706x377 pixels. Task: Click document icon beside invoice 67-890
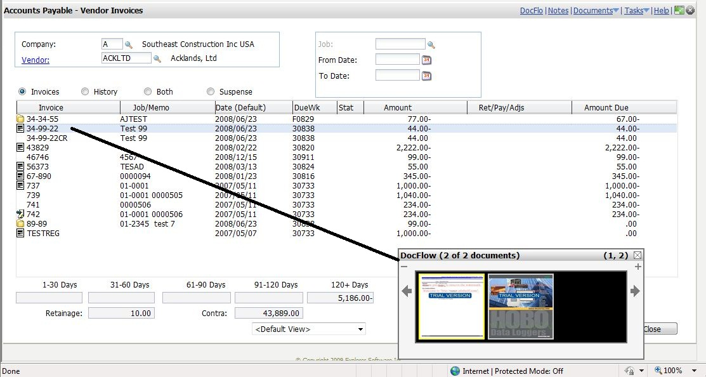click(x=20, y=176)
